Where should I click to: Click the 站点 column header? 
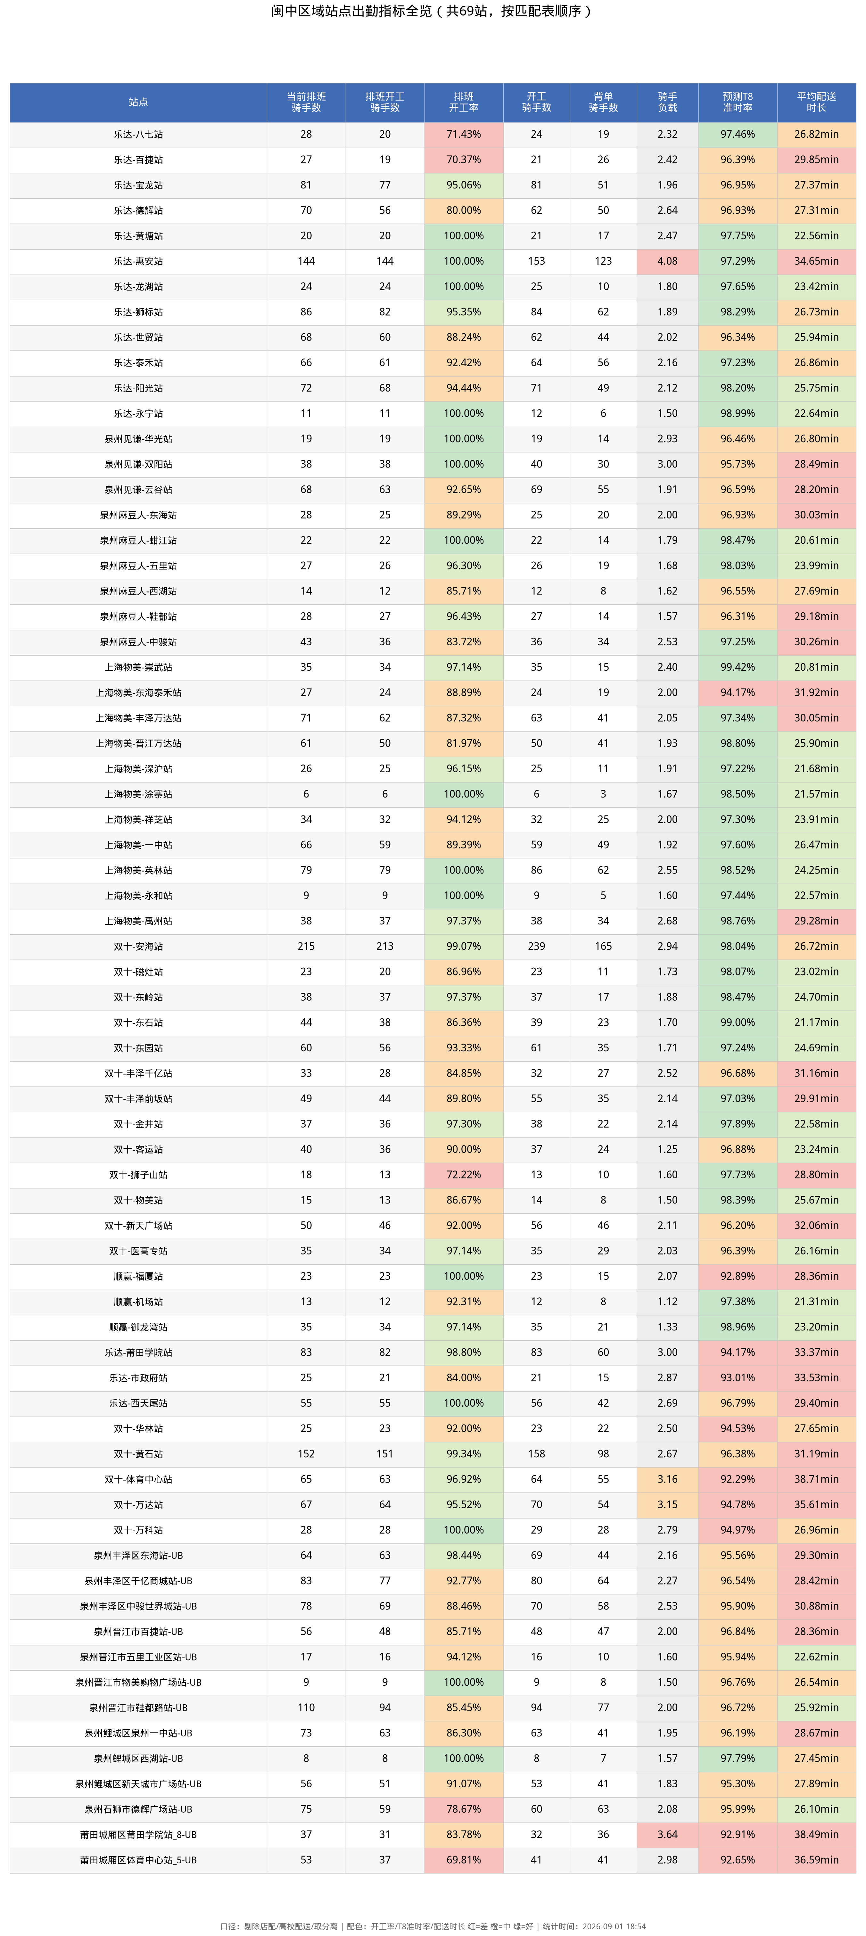click(138, 102)
